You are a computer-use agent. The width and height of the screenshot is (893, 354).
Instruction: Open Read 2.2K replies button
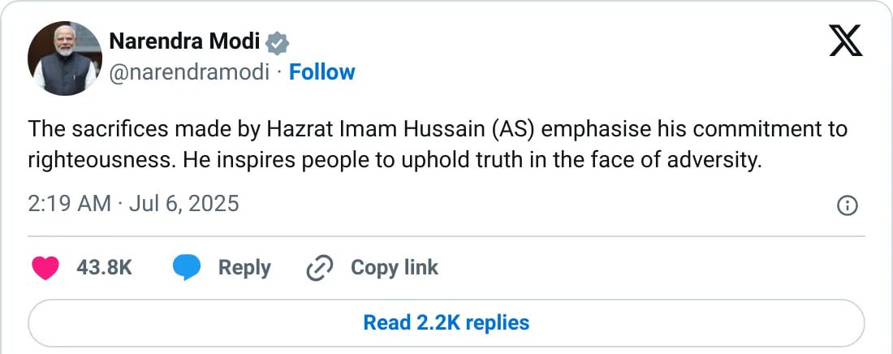coord(446,322)
